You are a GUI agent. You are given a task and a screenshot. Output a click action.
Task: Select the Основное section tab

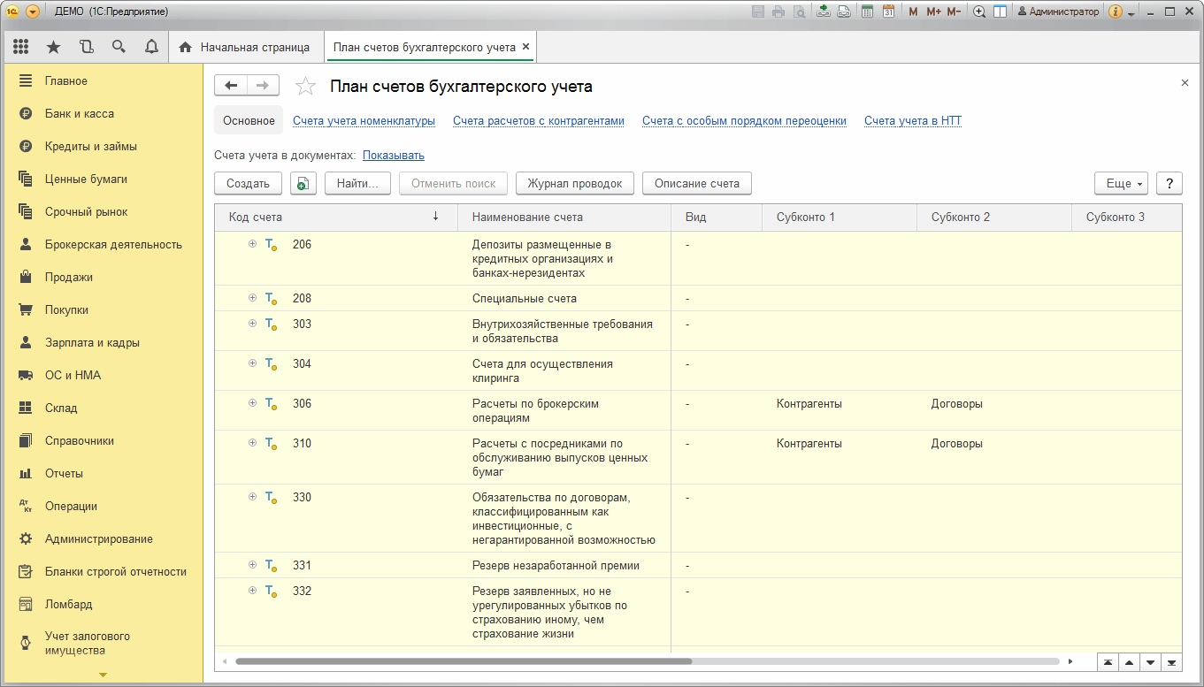pyautogui.click(x=249, y=120)
